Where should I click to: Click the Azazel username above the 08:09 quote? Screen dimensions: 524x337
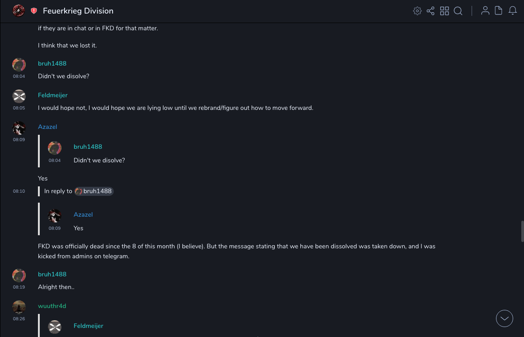[47, 127]
